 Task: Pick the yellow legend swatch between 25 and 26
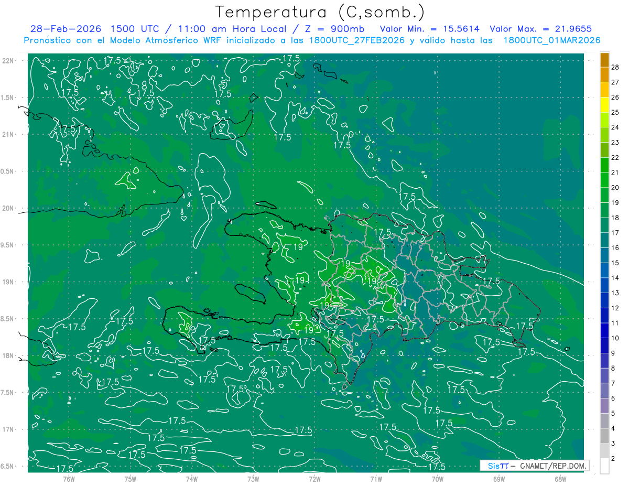tap(604, 105)
